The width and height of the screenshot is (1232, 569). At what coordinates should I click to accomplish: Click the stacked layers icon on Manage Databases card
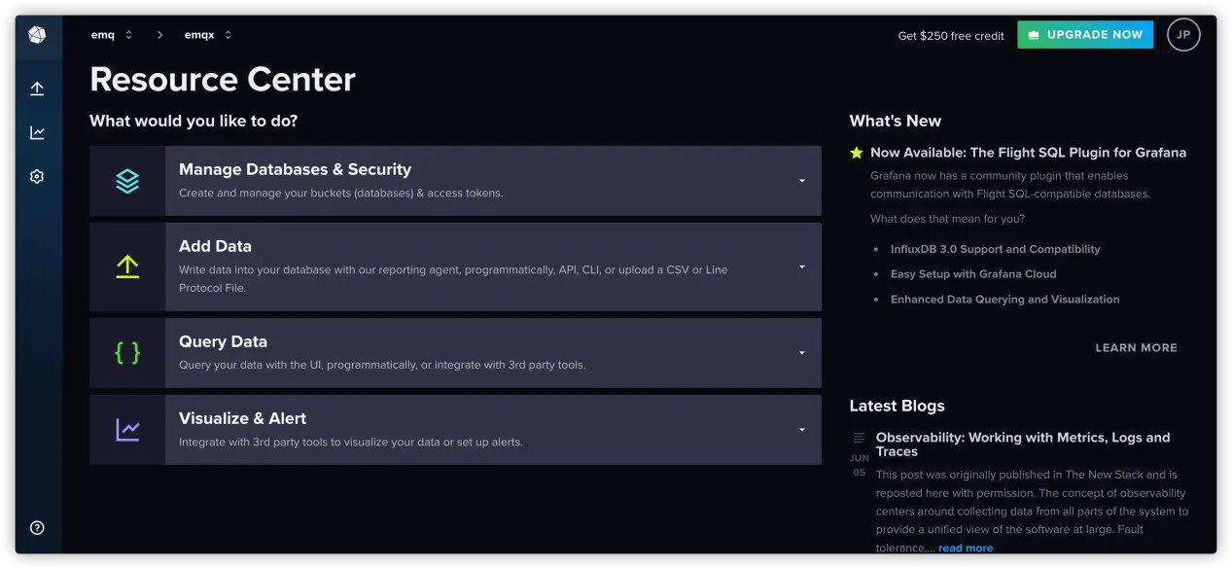click(x=127, y=180)
